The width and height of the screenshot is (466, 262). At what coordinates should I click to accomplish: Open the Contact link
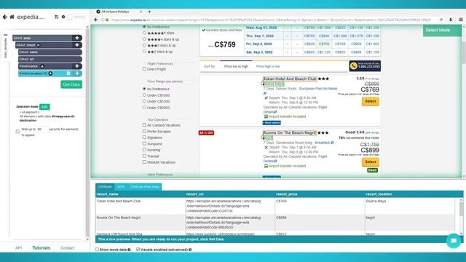tap(67, 247)
